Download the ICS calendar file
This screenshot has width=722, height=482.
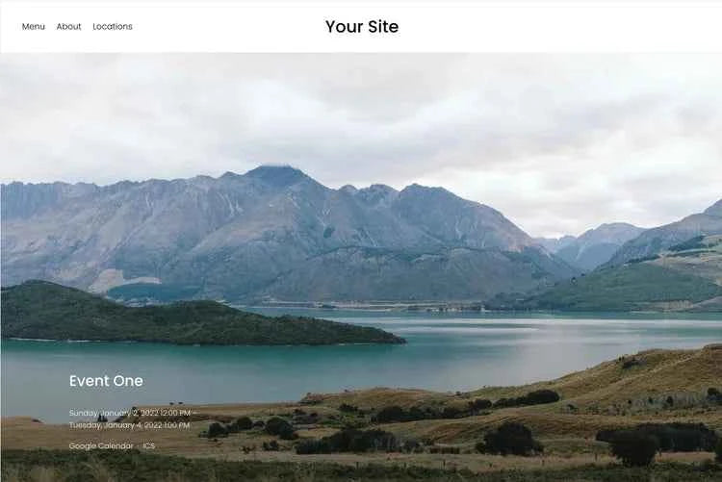[148, 445]
